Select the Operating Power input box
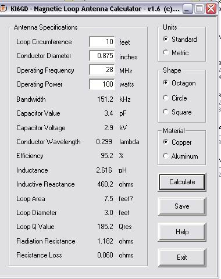The height and width of the screenshot is (279, 221). (102, 84)
